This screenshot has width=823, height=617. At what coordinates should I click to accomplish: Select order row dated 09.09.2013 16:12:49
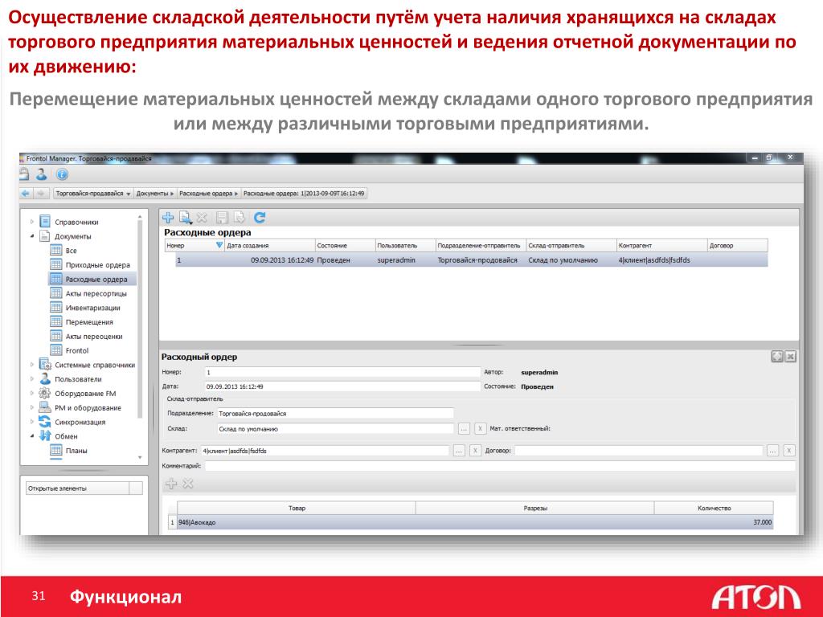tap(471, 260)
